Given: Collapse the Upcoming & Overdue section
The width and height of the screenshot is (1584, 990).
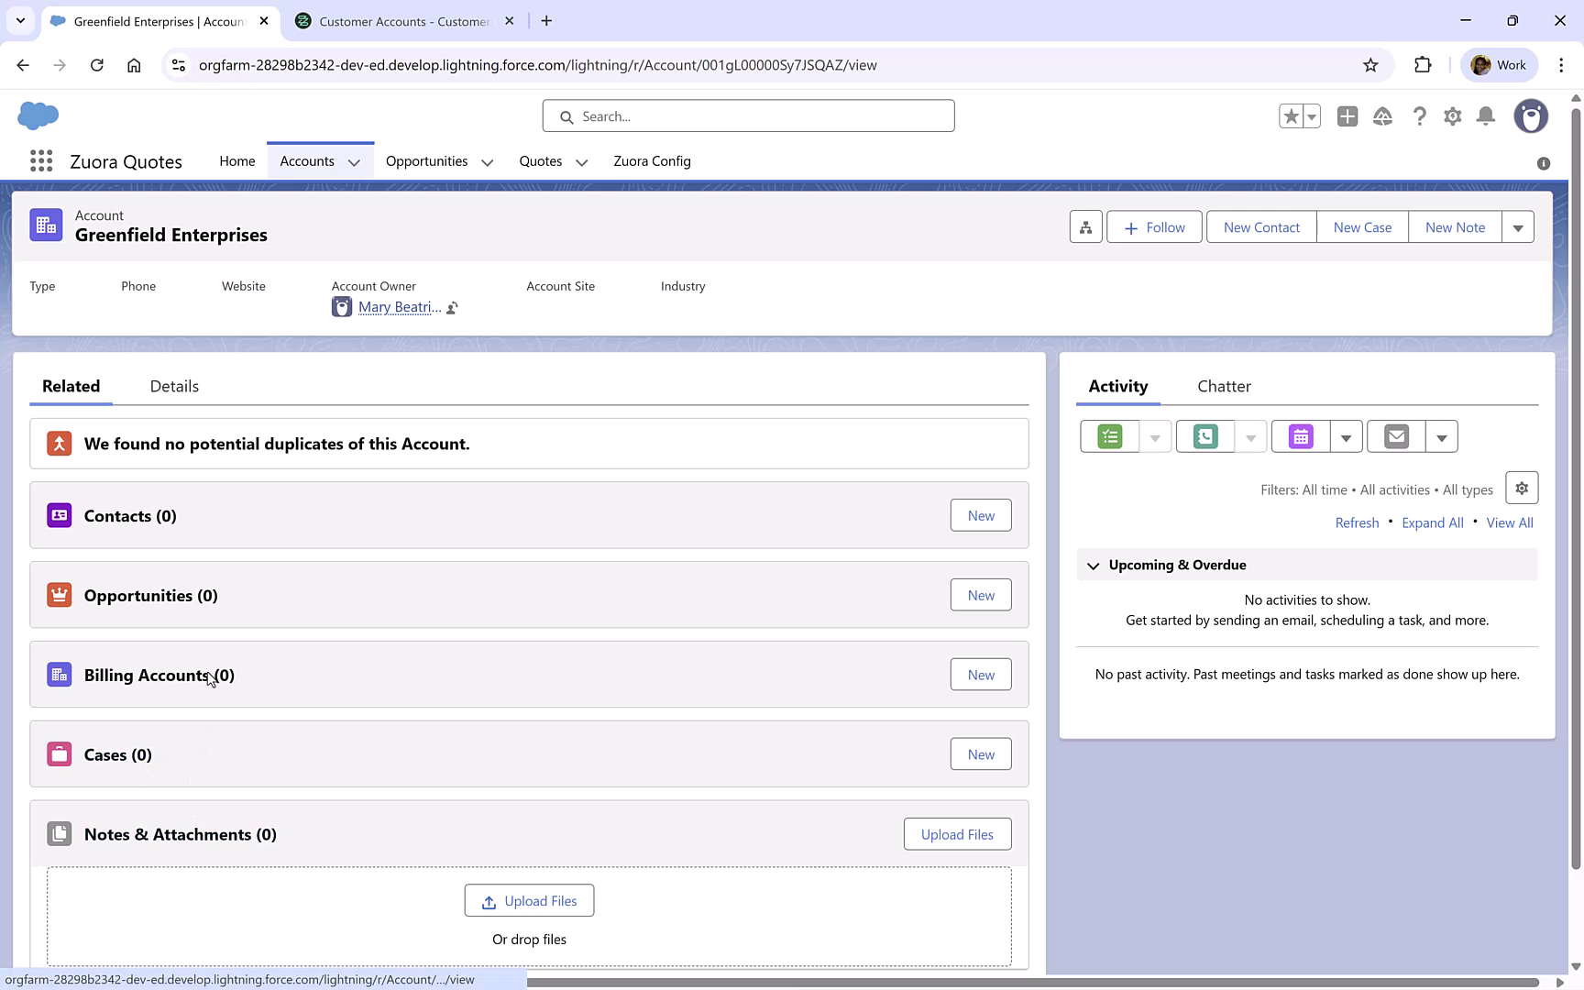Looking at the screenshot, I should click(x=1093, y=566).
